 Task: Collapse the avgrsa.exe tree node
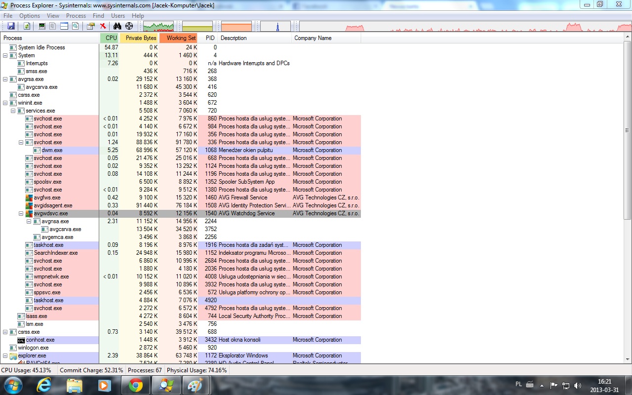(x=5, y=79)
